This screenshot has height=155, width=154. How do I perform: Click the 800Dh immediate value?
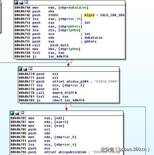tap(53, 15)
